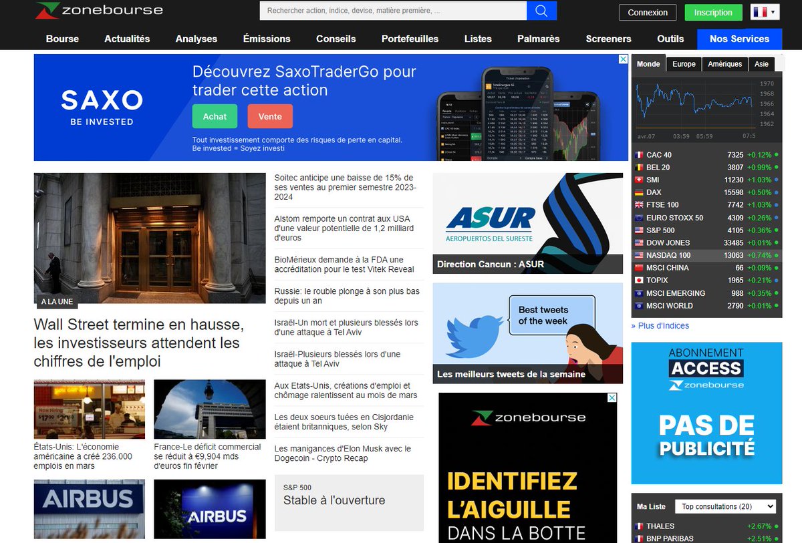This screenshot has height=543, width=802.
Task: Click the globe icon next to MSCI WORLD
Action: click(x=639, y=306)
